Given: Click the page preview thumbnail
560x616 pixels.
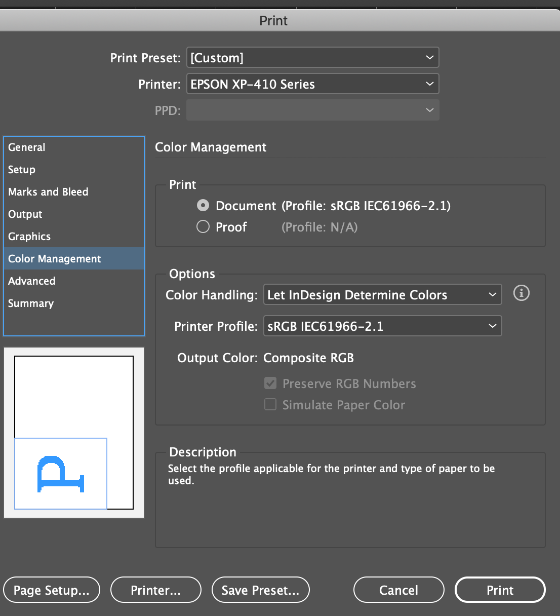Looking at the screenshot, I should (x=73, y=432).
